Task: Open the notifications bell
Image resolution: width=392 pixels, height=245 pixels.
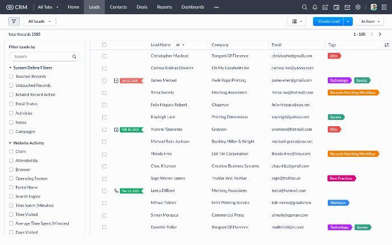Action: pos(315,7)
